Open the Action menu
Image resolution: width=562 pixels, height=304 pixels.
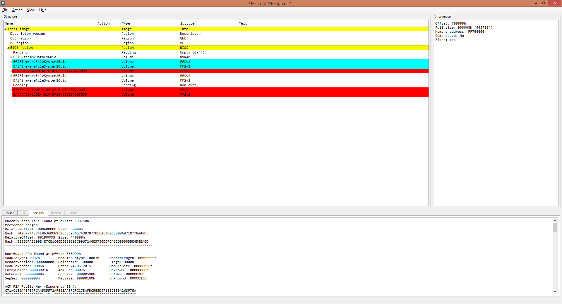[17, 10]
